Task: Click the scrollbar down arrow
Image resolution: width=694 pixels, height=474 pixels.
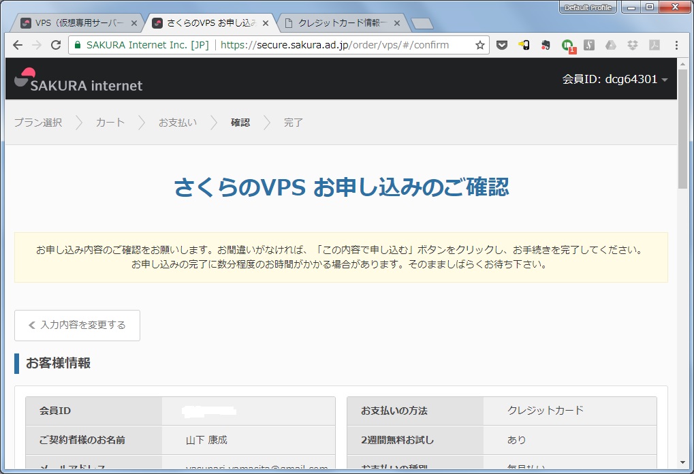Action: pyautogui.click(x=682, y=463)
